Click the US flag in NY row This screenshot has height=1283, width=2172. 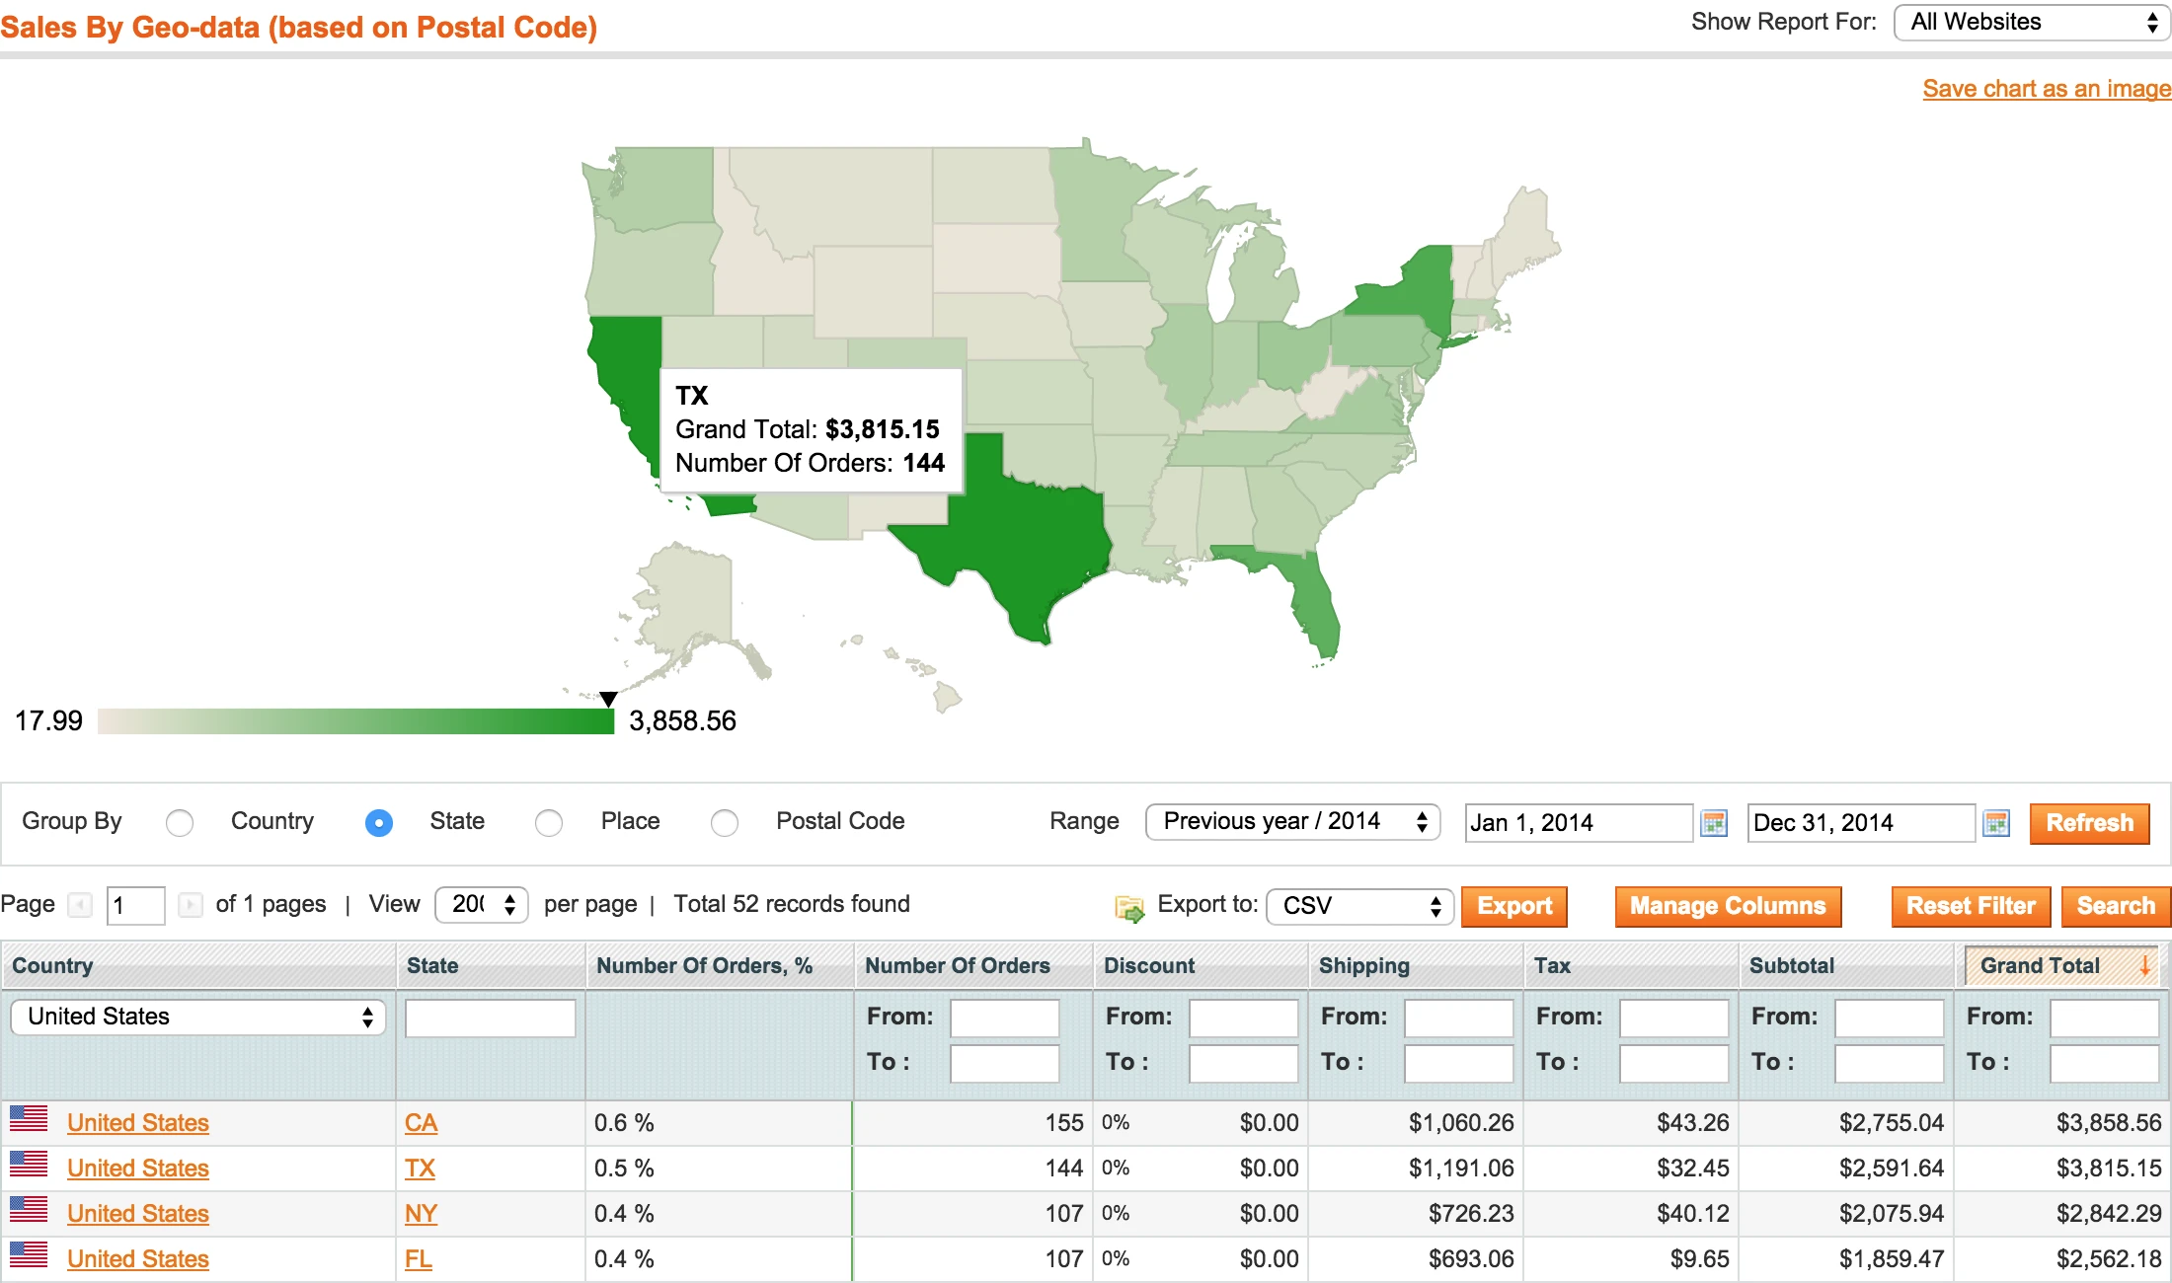click(x=29, y=1210)
